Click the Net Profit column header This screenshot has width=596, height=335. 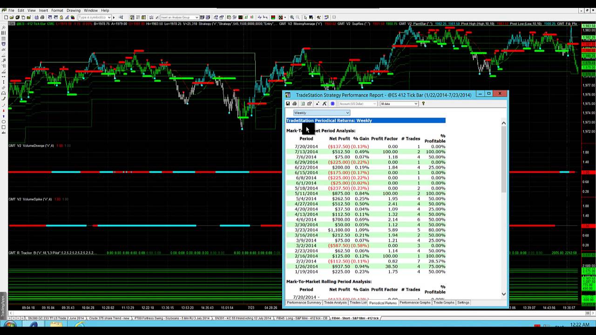[x=339, y=139]
